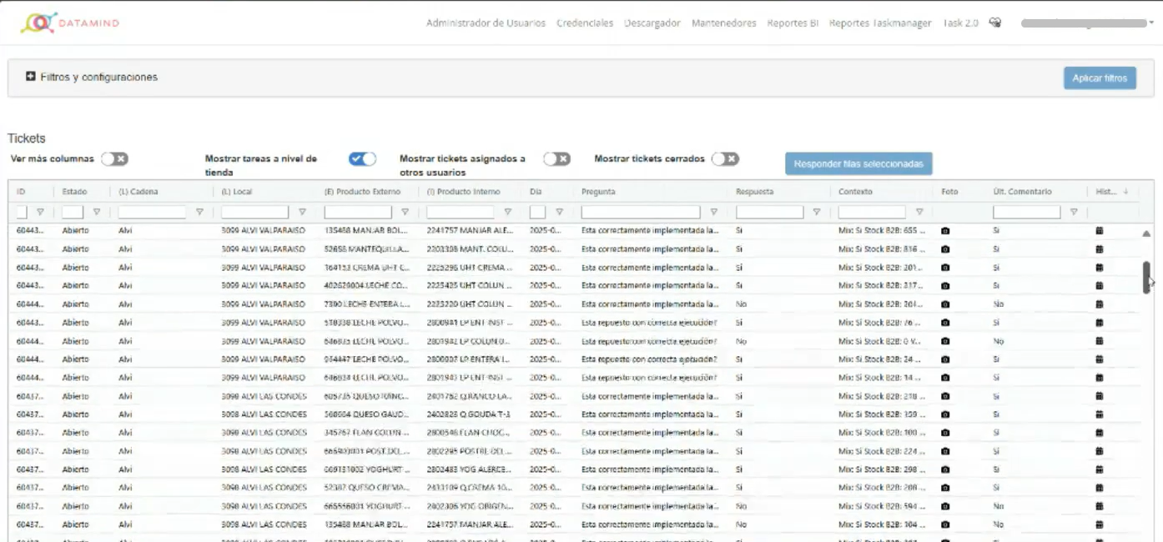Show photo for 538338 LECHE POLVO row
The image size is (1163, 542).
pyautogui.click(x=945, y=322)
